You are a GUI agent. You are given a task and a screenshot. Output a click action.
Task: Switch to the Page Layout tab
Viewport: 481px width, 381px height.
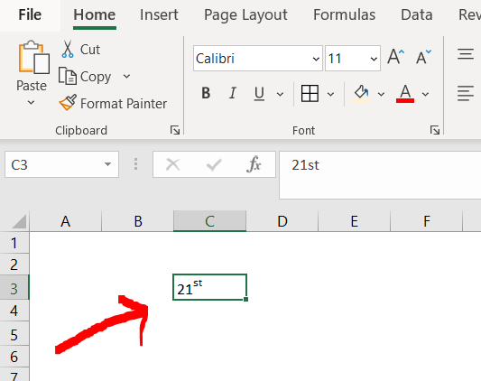(x=245, y=14)
